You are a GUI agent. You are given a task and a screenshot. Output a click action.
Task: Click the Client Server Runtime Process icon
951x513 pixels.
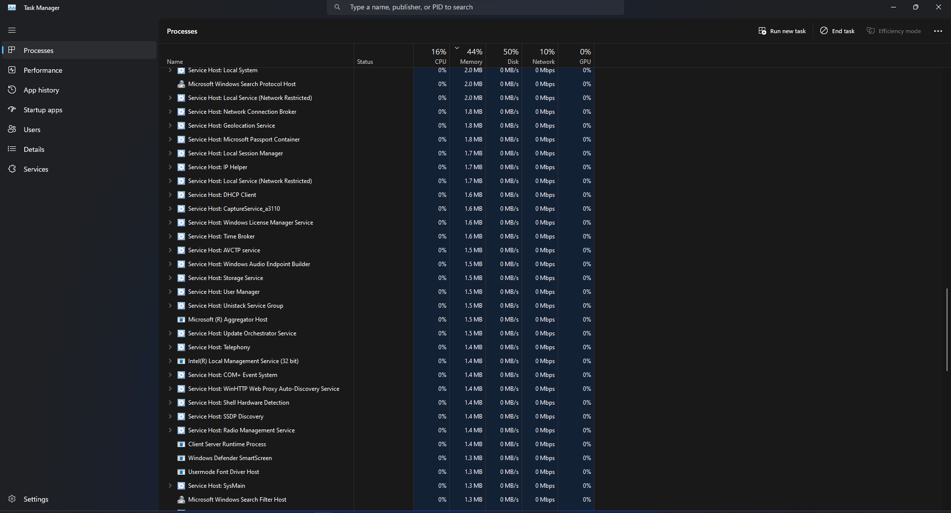pyautogui.click(x=181, y=444)
